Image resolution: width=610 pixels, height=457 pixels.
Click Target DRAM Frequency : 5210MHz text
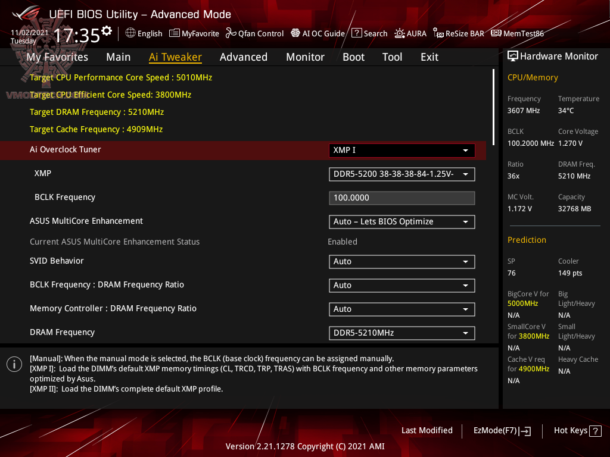(x=97, y=112)
